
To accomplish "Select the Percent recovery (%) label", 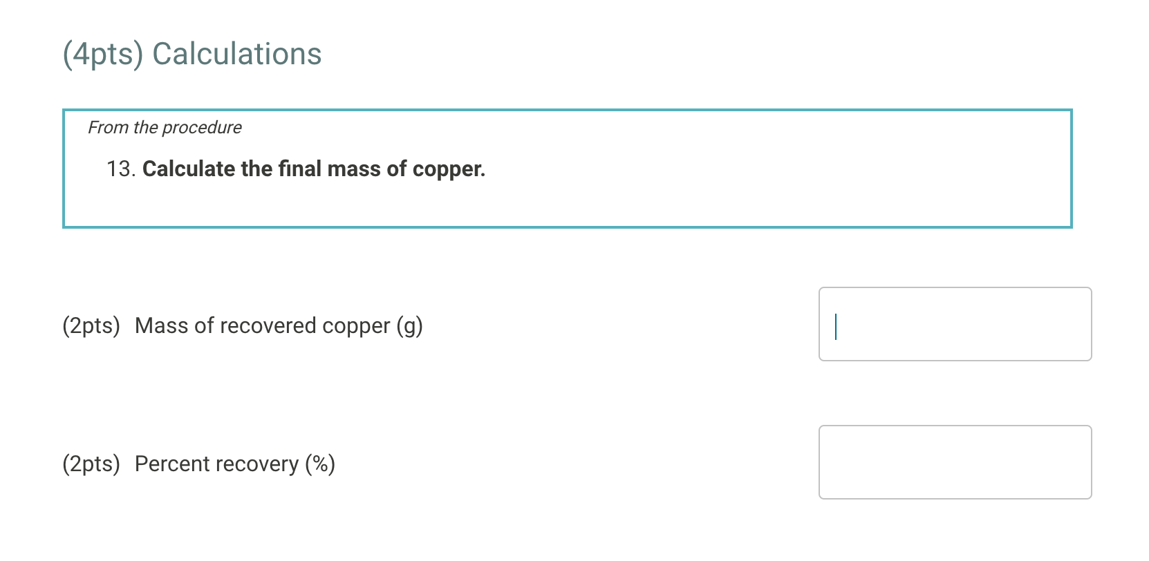I will click(234, 463).
